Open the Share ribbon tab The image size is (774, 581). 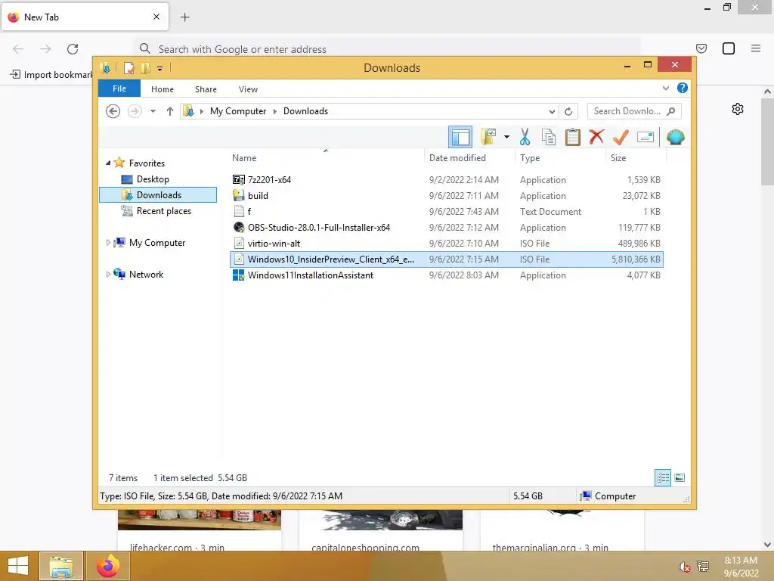206,89
